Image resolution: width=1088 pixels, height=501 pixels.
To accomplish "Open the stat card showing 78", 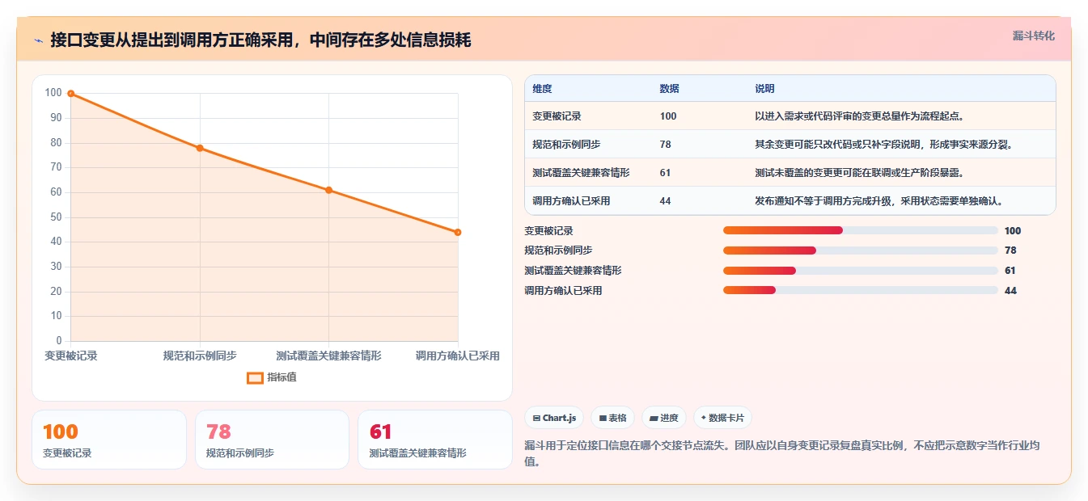I will click(x=272, y=440).
